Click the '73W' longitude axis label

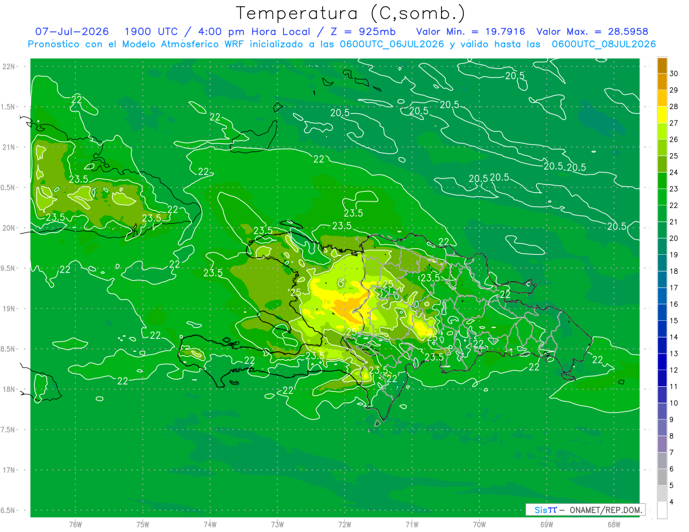coord(277,524)
